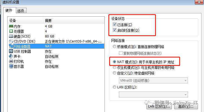The width and height of the screenshot is (204, 112).
Task: Select the network adapter (网络适配器) icon
Action: click(x=11, y=46)
